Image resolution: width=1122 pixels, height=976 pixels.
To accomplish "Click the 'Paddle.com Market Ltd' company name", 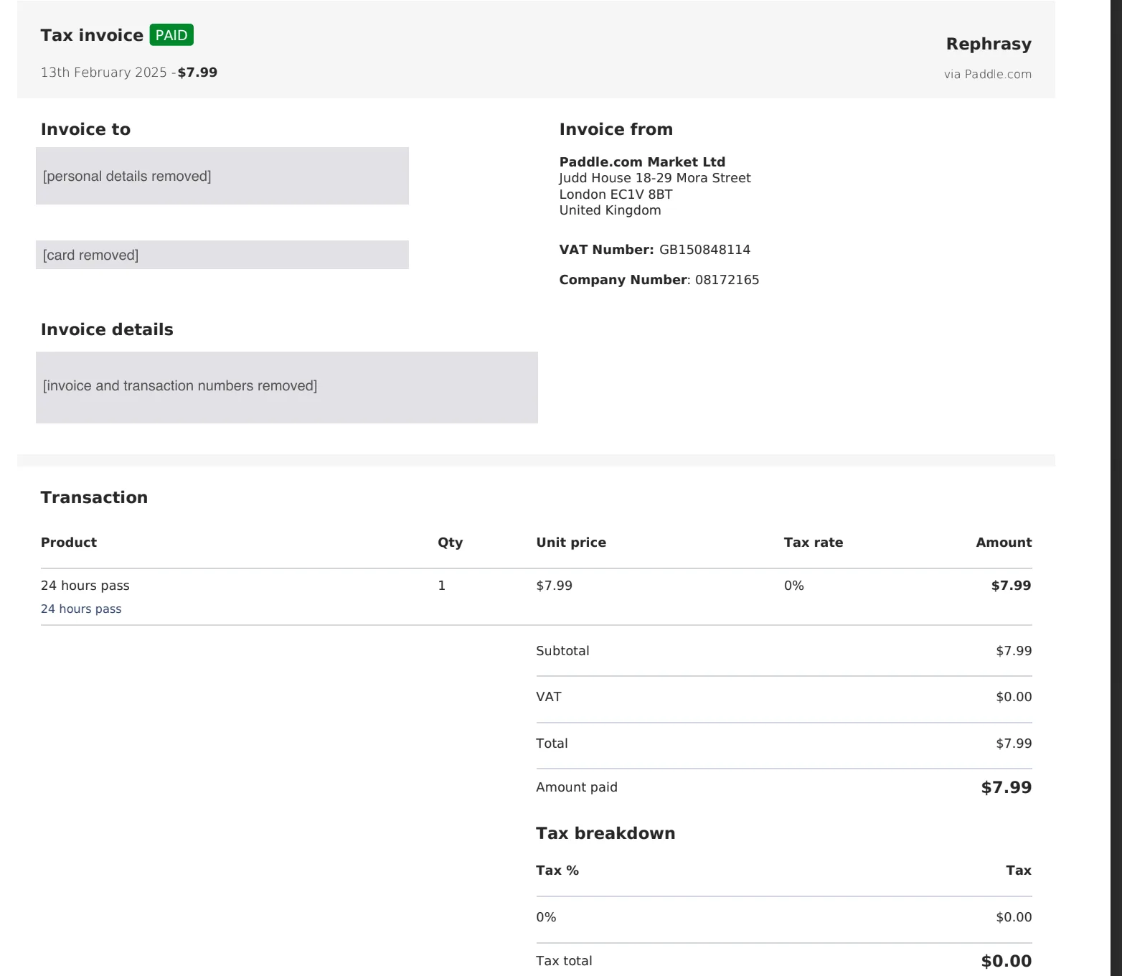I will click(x=642, y=162).
